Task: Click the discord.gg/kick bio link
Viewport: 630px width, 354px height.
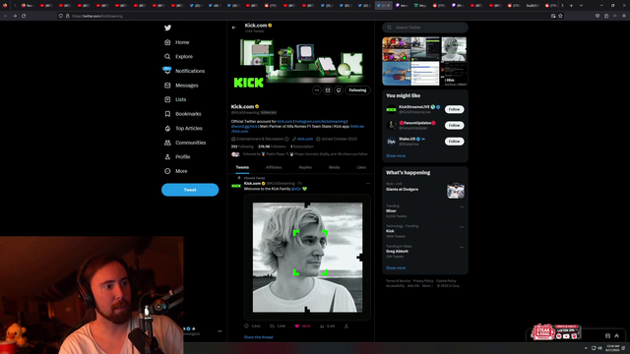Action: 244,126
